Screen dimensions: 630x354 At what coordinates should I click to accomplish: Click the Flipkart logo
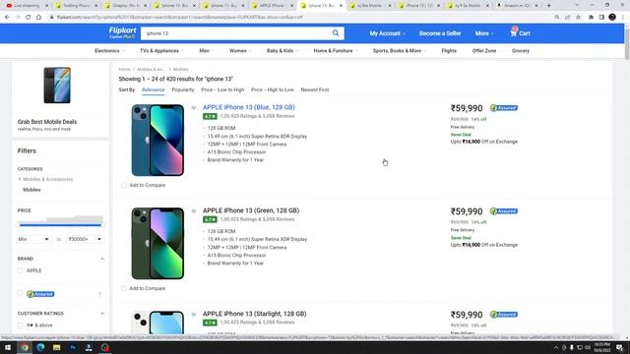(122, 32)
